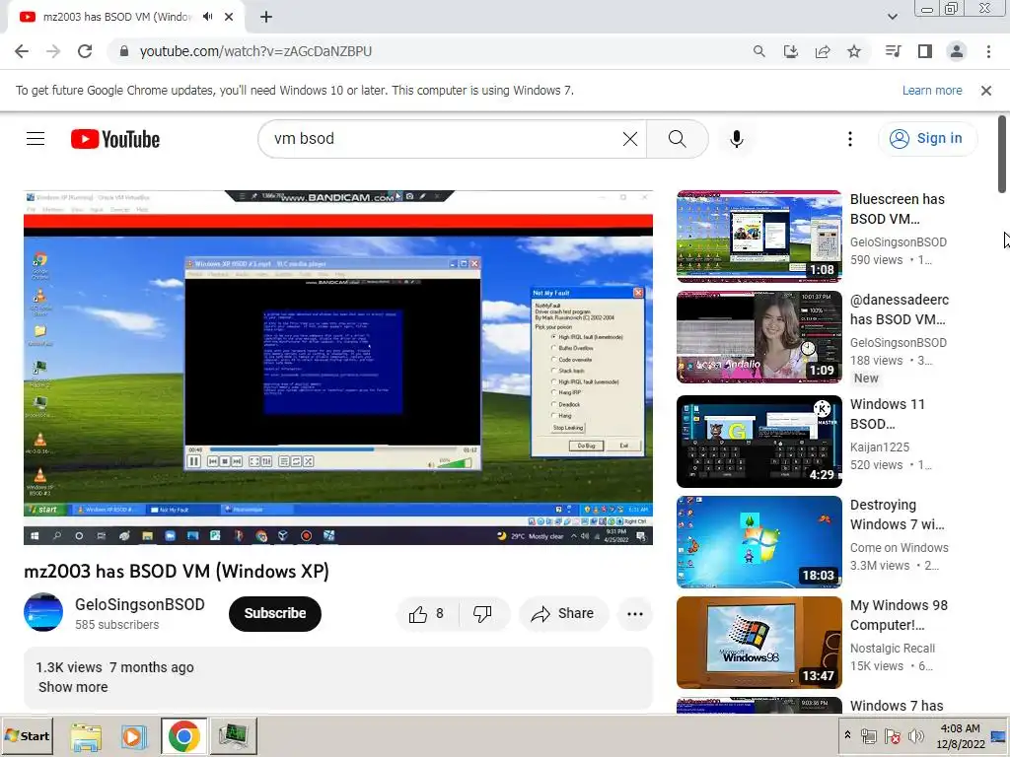Open Destroying Windows 7 video thumbnail

click(x=758, y=542)
